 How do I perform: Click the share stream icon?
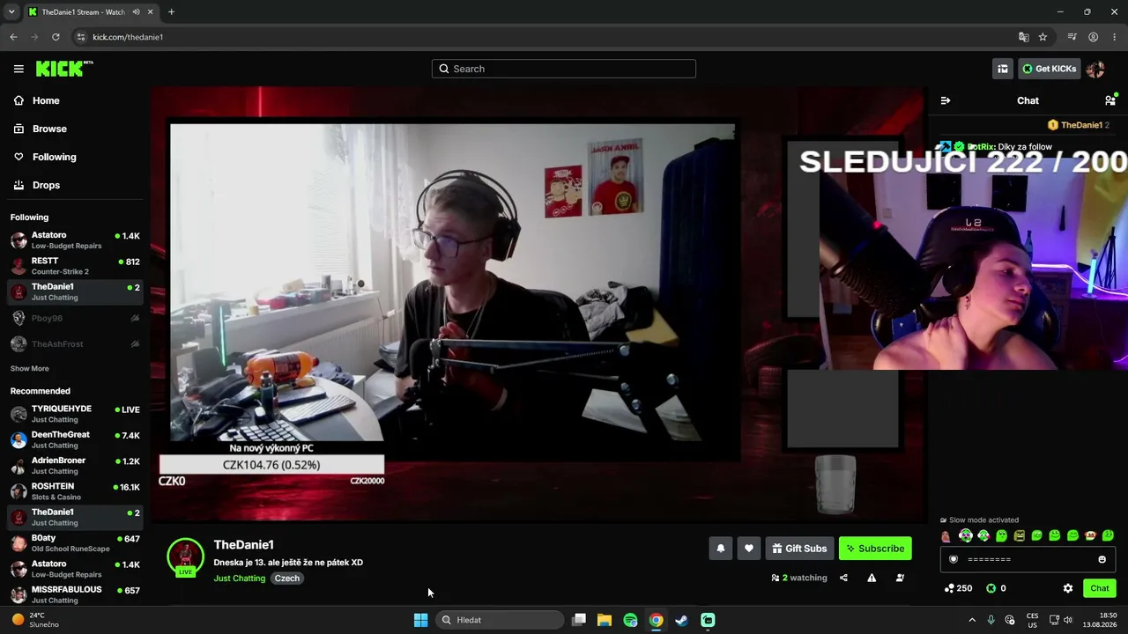(x=843, y=578)
